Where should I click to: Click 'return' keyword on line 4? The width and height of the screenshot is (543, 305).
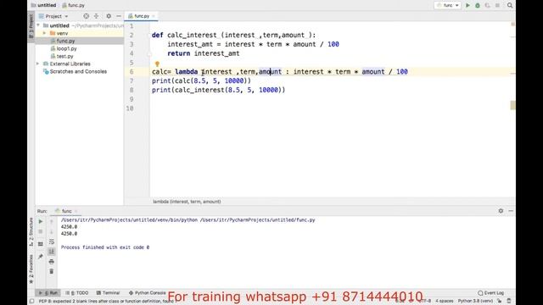(179, 53)
